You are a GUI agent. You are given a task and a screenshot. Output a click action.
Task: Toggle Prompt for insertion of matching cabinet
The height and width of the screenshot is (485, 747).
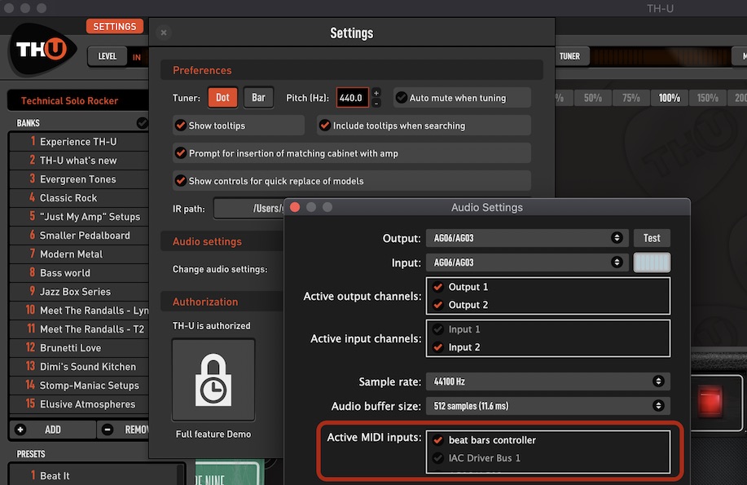tap(181, 153)
